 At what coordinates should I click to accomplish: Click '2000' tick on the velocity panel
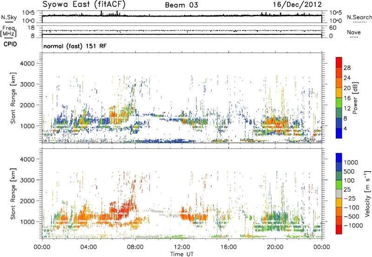pos(27,201)
